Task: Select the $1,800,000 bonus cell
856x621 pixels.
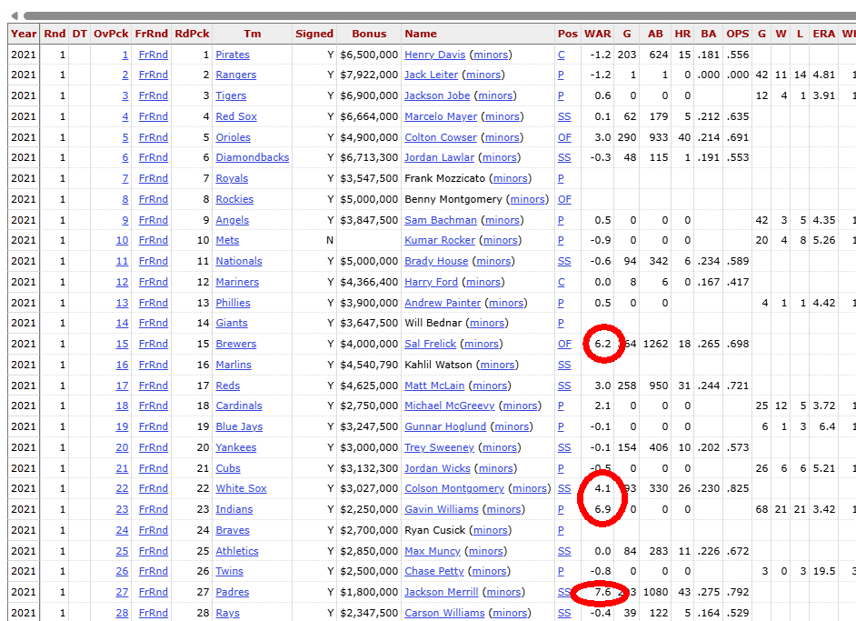Action: click(369, 592)
